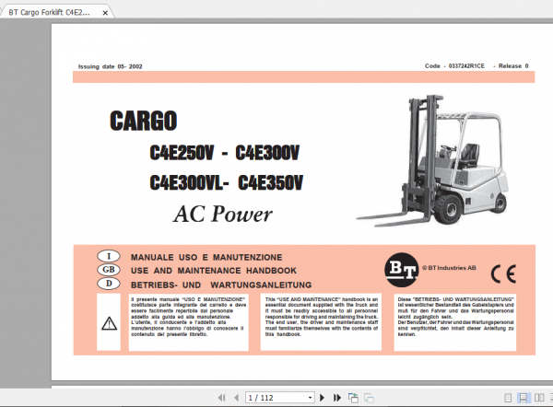Click the 'CARGO' title text

pos(144,121)
